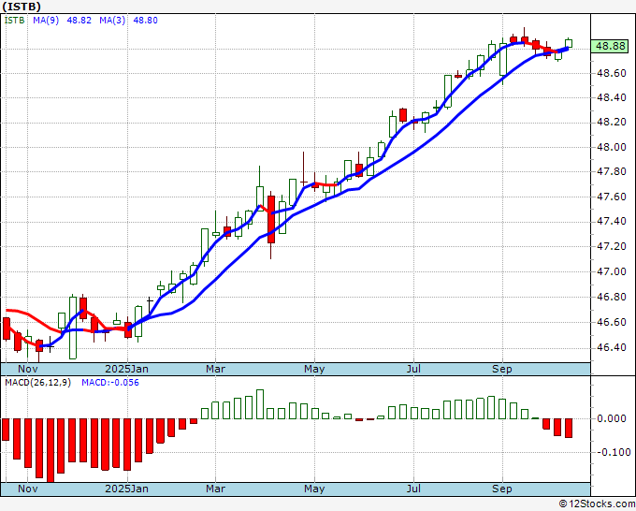Image resolution: width=636 pixels, height=511 pixels.
Task: Click May on the price chart date axis
Action: tap(314, 369)
